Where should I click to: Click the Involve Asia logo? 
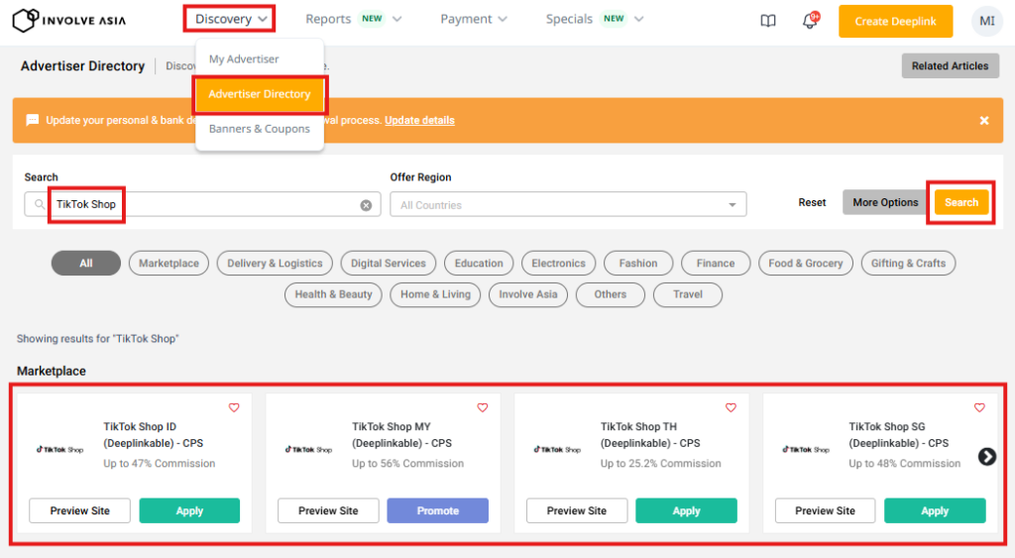[68, 20]
